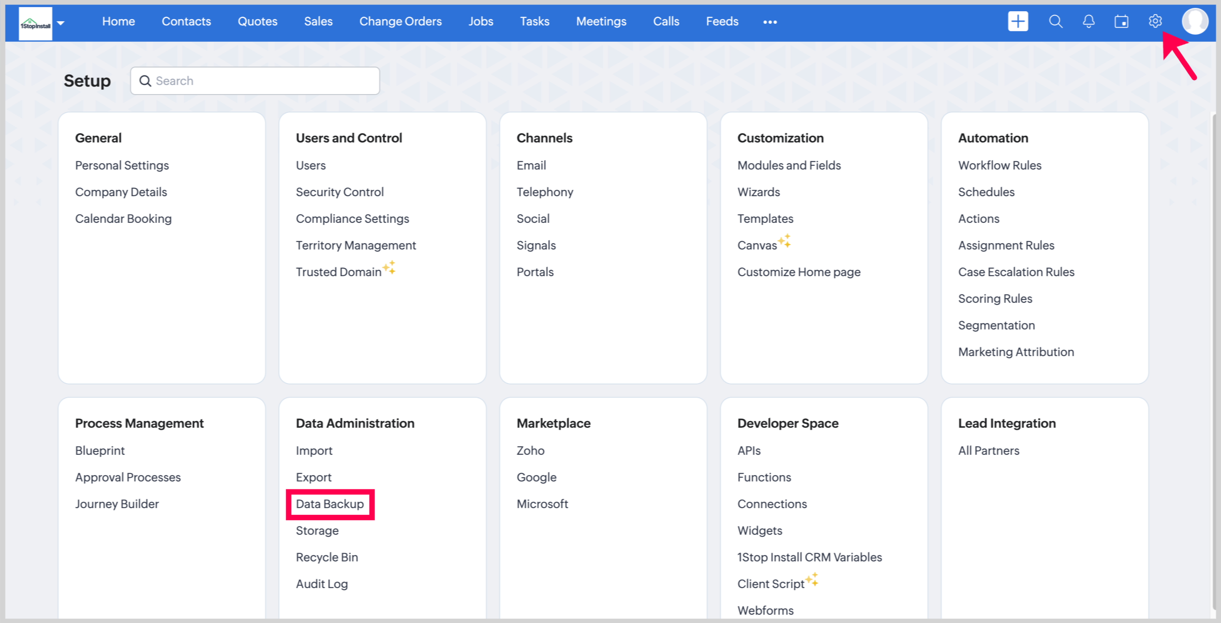Open Modules and Fields settings

(789, 165)
